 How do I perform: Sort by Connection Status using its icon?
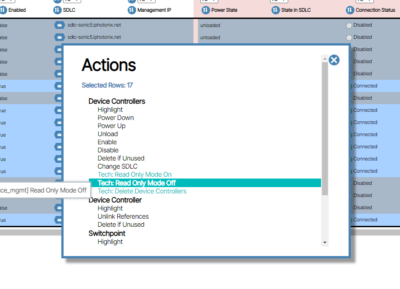pos(350,9)
